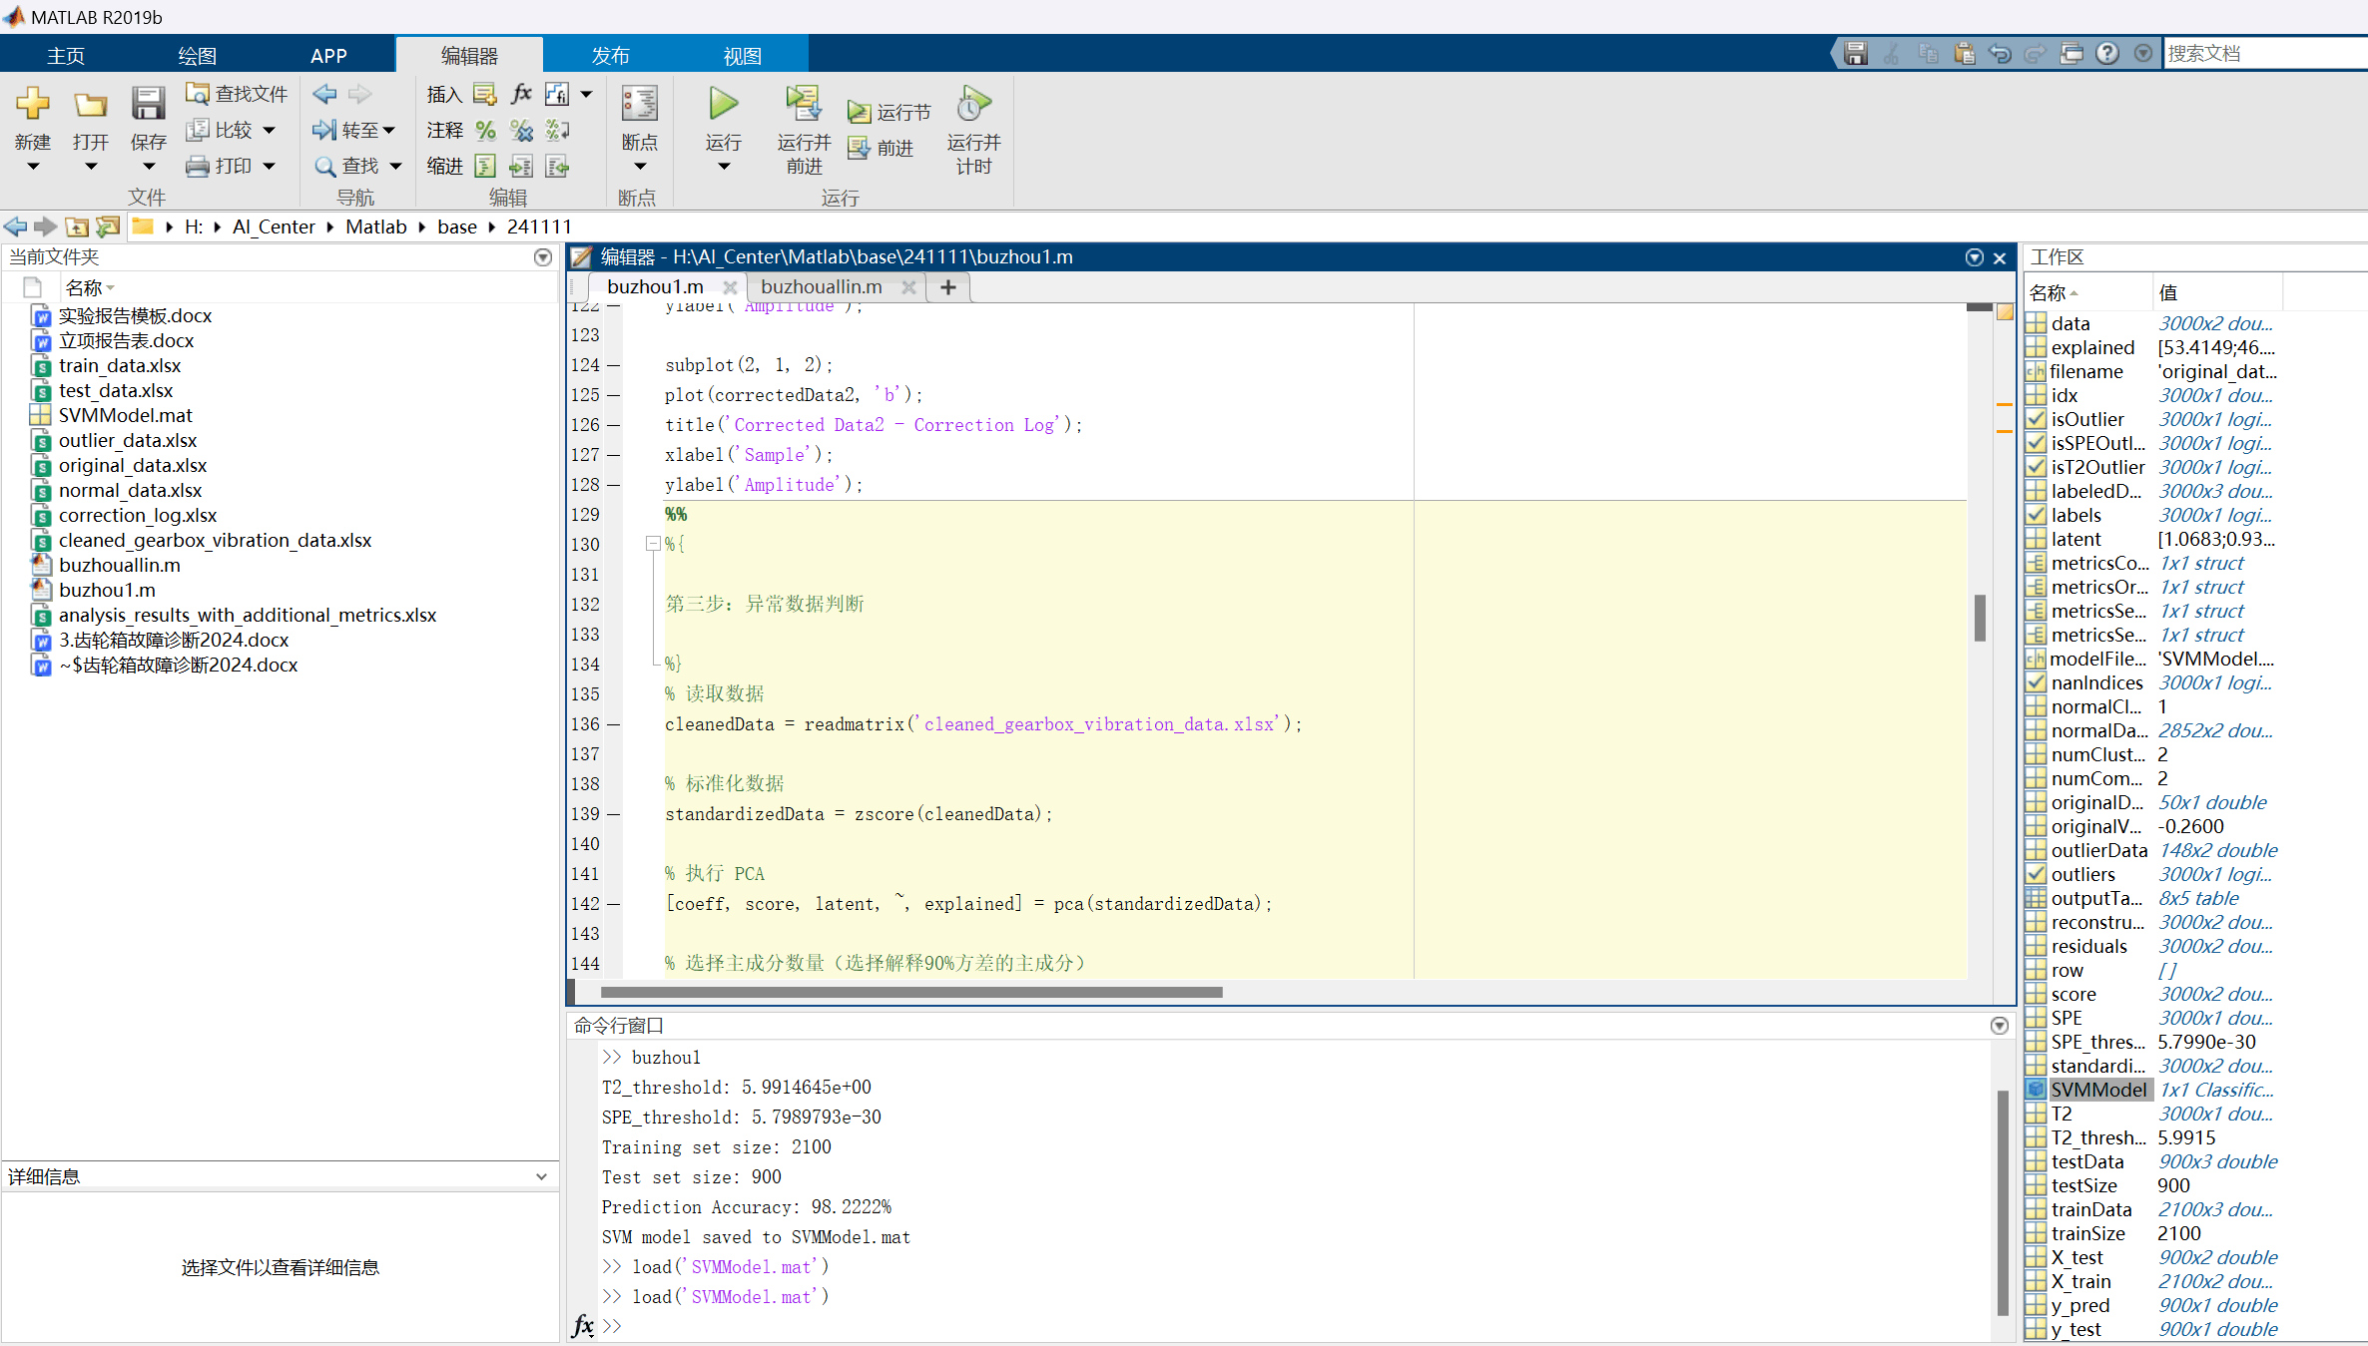Expand the Compare (比较) dropdown arrow

(270, 130)
